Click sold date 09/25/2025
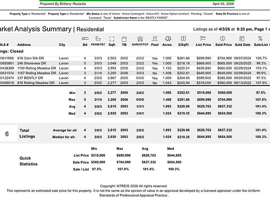 (242, 63)
